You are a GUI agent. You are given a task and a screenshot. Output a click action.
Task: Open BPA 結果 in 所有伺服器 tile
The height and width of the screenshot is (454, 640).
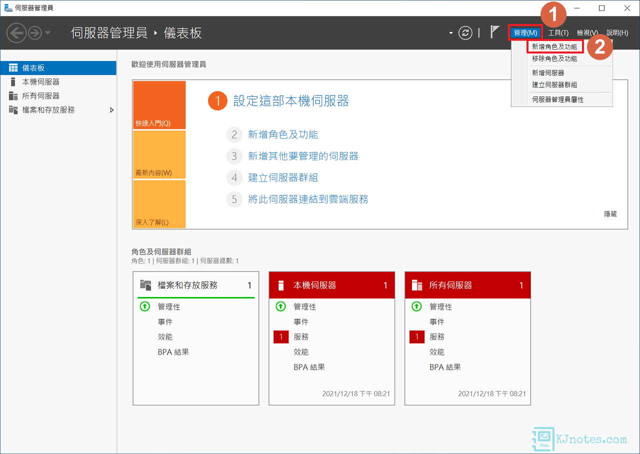(445, 367)
